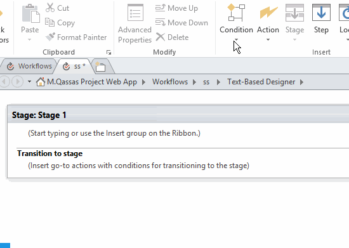Click the Action lightning icon
The width and height of the screenshot is (349, 248).
point(268,13)
